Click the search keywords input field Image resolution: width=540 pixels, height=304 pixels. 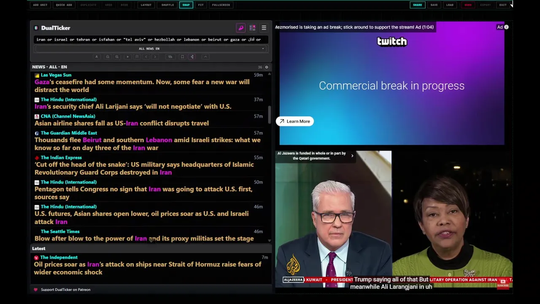pos(150,39)
